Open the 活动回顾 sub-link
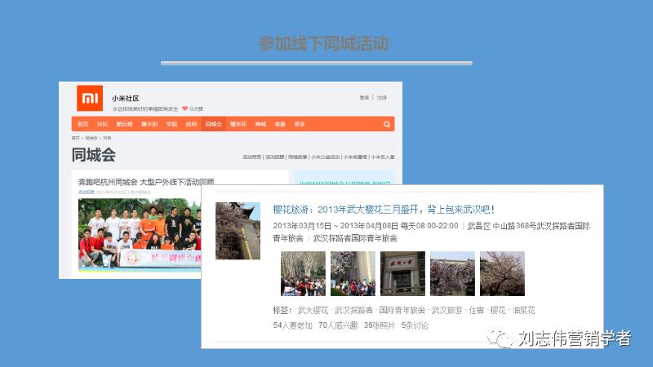 point(275,157)
